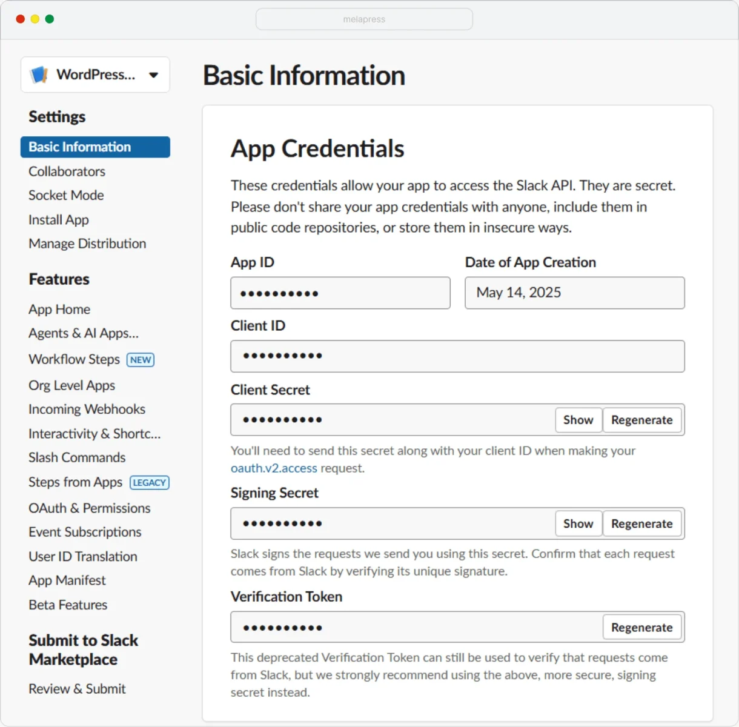Go to OAuth & Permissions
The width and height of the screenshot is (739, 727).
pos(90,508)
